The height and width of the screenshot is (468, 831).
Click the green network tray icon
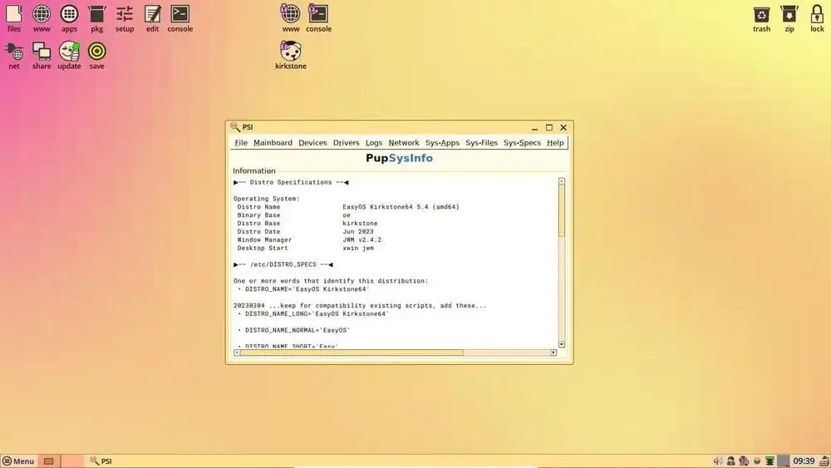point(770,461)
